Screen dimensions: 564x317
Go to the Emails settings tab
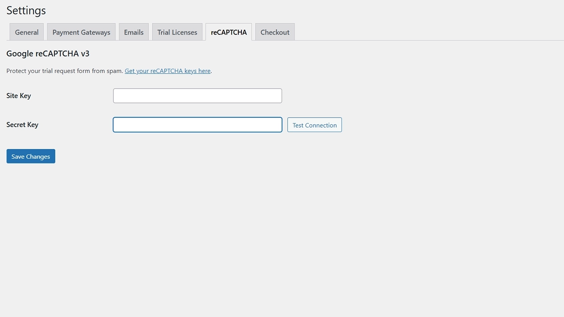tap(134, 32)
